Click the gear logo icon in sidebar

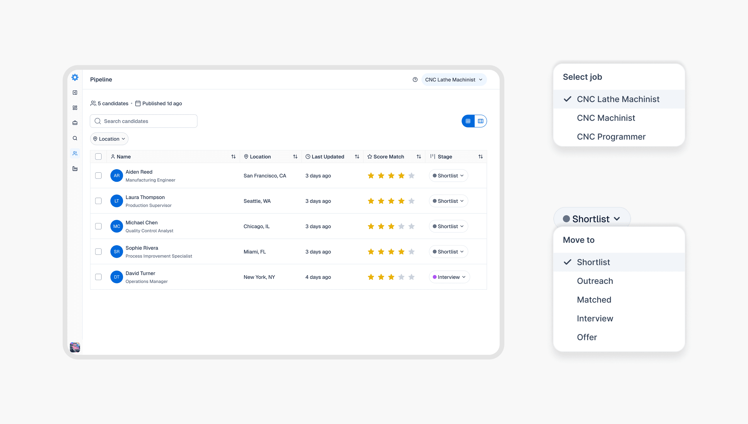75,77
